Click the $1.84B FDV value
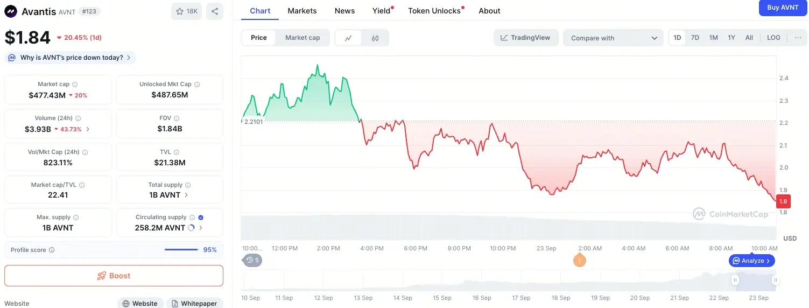The image size is (809, 308). coord(170,129)
